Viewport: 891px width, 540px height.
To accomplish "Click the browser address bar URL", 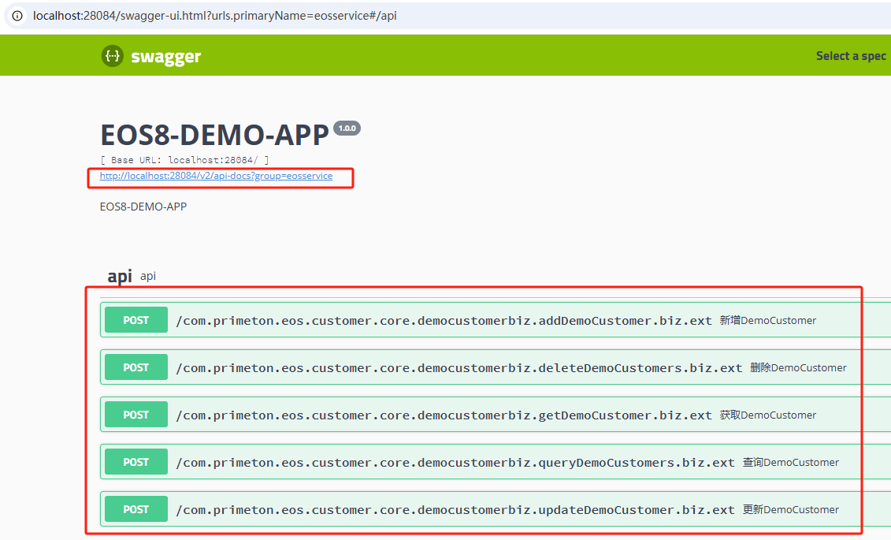I will tap(214, 16).
